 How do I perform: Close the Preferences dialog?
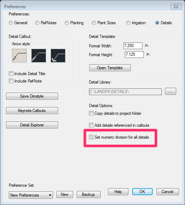[176, 7]
